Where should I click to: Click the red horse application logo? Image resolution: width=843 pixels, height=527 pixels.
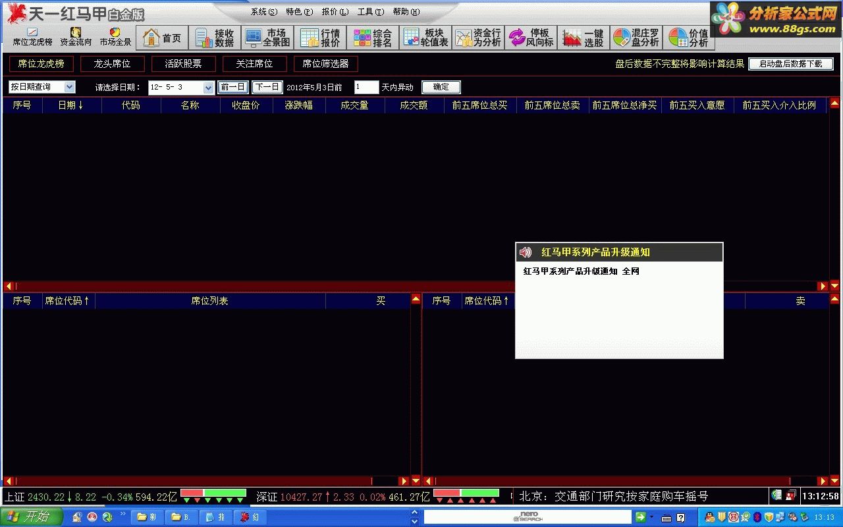(16, 13)
